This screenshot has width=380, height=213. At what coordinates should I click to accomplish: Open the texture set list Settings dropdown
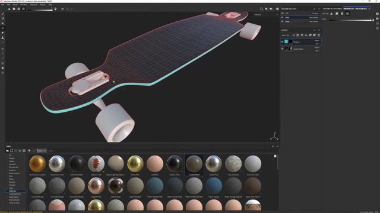point(315,14)
